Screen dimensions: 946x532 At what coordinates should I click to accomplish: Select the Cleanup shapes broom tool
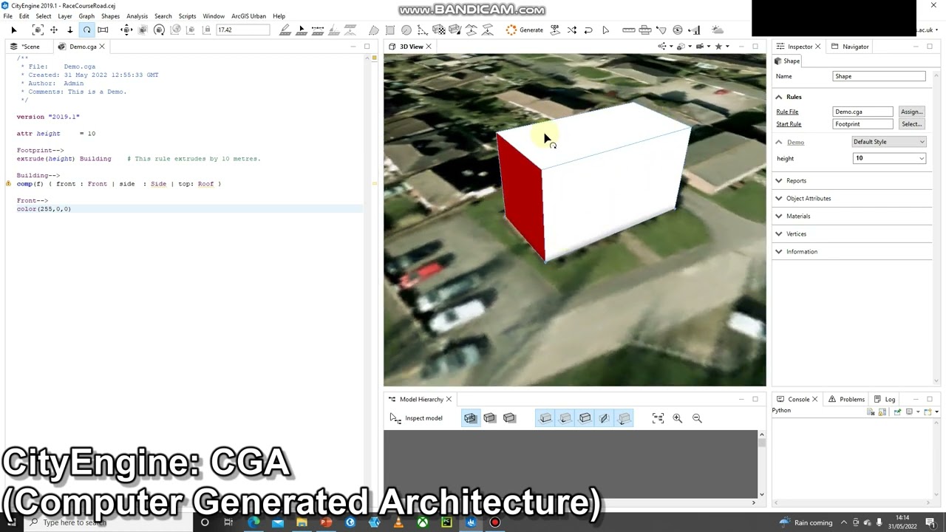tap(455, 30)
